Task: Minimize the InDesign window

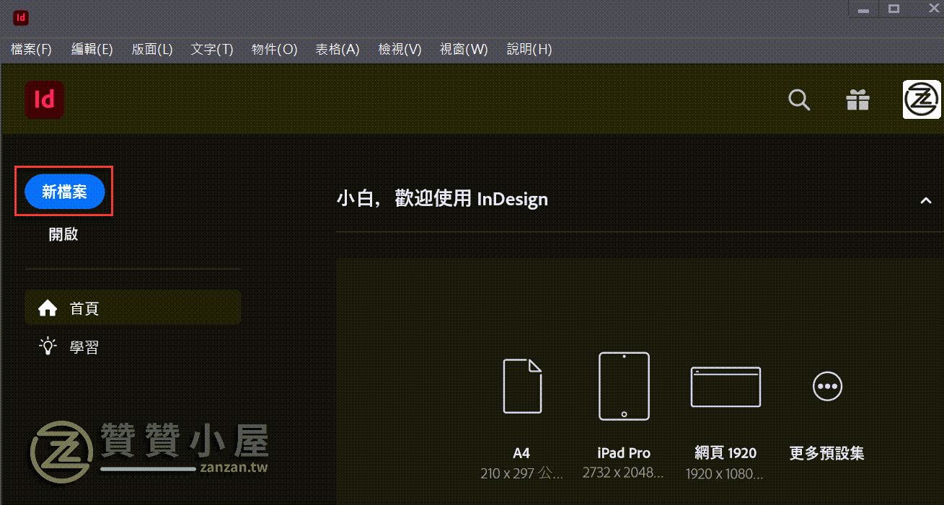Action: 864,9
